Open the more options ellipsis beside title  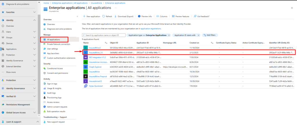(115, 8)
